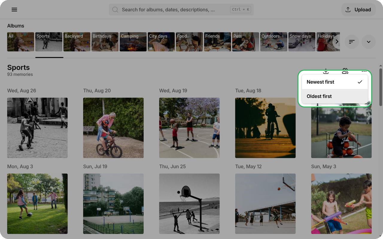Open the three-dot more options menu
This screenshot has height=239, width=383.
[x=364, y=71]
